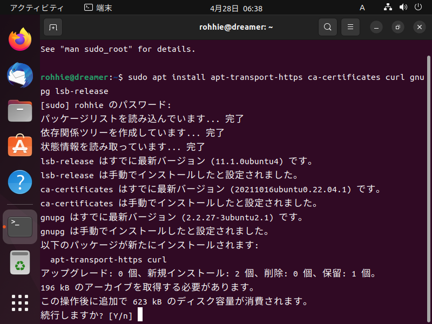Click the terminal prompt after [Y/n]
Viewport: 432px width, 324px height.
point(140,315)
